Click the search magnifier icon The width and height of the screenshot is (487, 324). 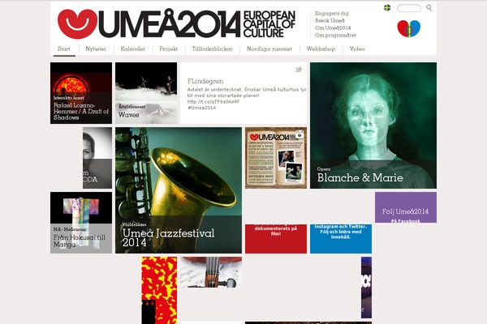click(429, 8)
